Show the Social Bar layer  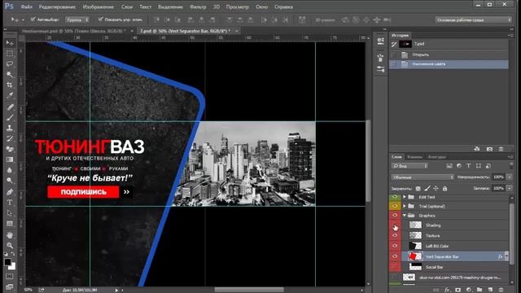point(395,267)
